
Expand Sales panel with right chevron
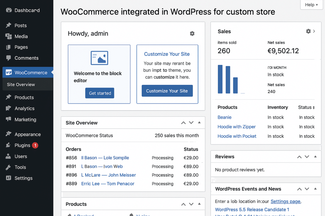click(314, 31)
